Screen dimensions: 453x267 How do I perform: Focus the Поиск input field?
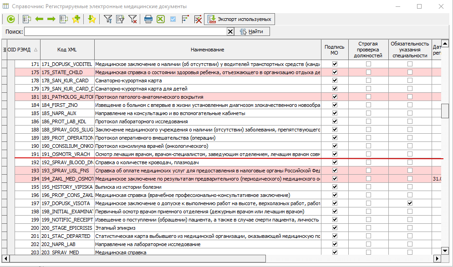pos(126,31)
